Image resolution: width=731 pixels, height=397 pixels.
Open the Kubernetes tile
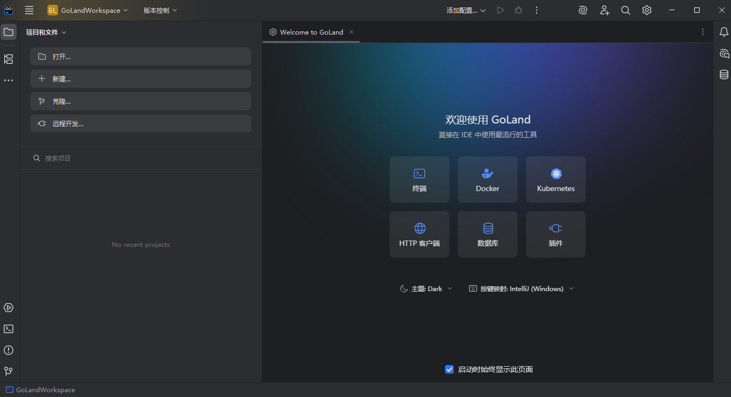[x=556, y=179]
